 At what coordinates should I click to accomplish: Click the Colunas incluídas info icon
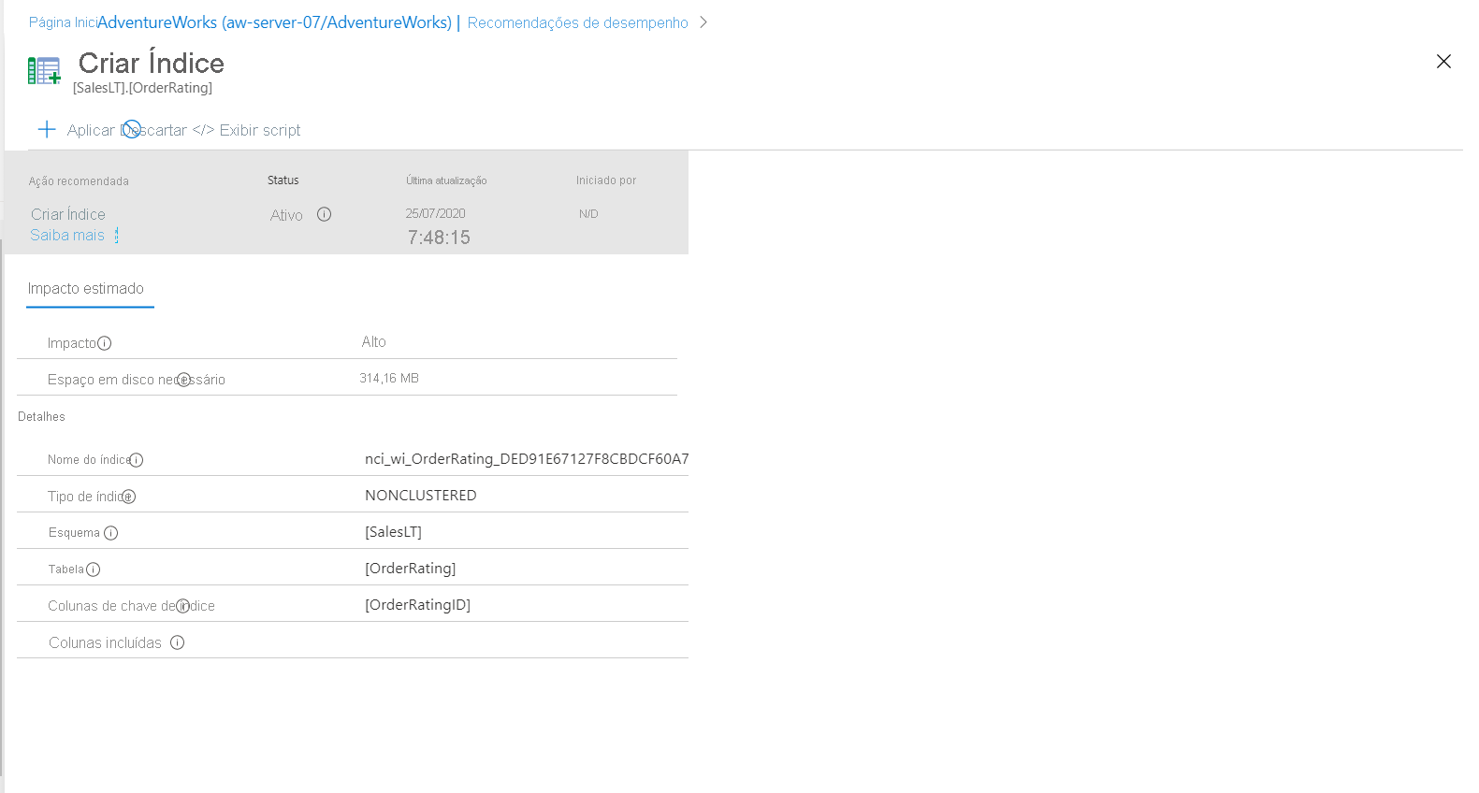177,642
